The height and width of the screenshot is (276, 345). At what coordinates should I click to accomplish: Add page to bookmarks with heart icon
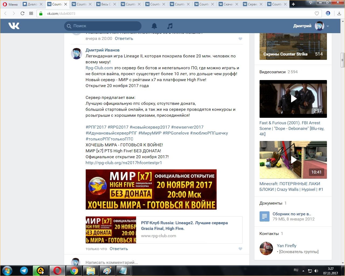(317, 13)
